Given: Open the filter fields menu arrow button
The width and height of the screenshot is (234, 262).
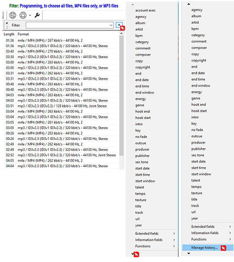Looking at the screenshot, I should pos(119,25).
